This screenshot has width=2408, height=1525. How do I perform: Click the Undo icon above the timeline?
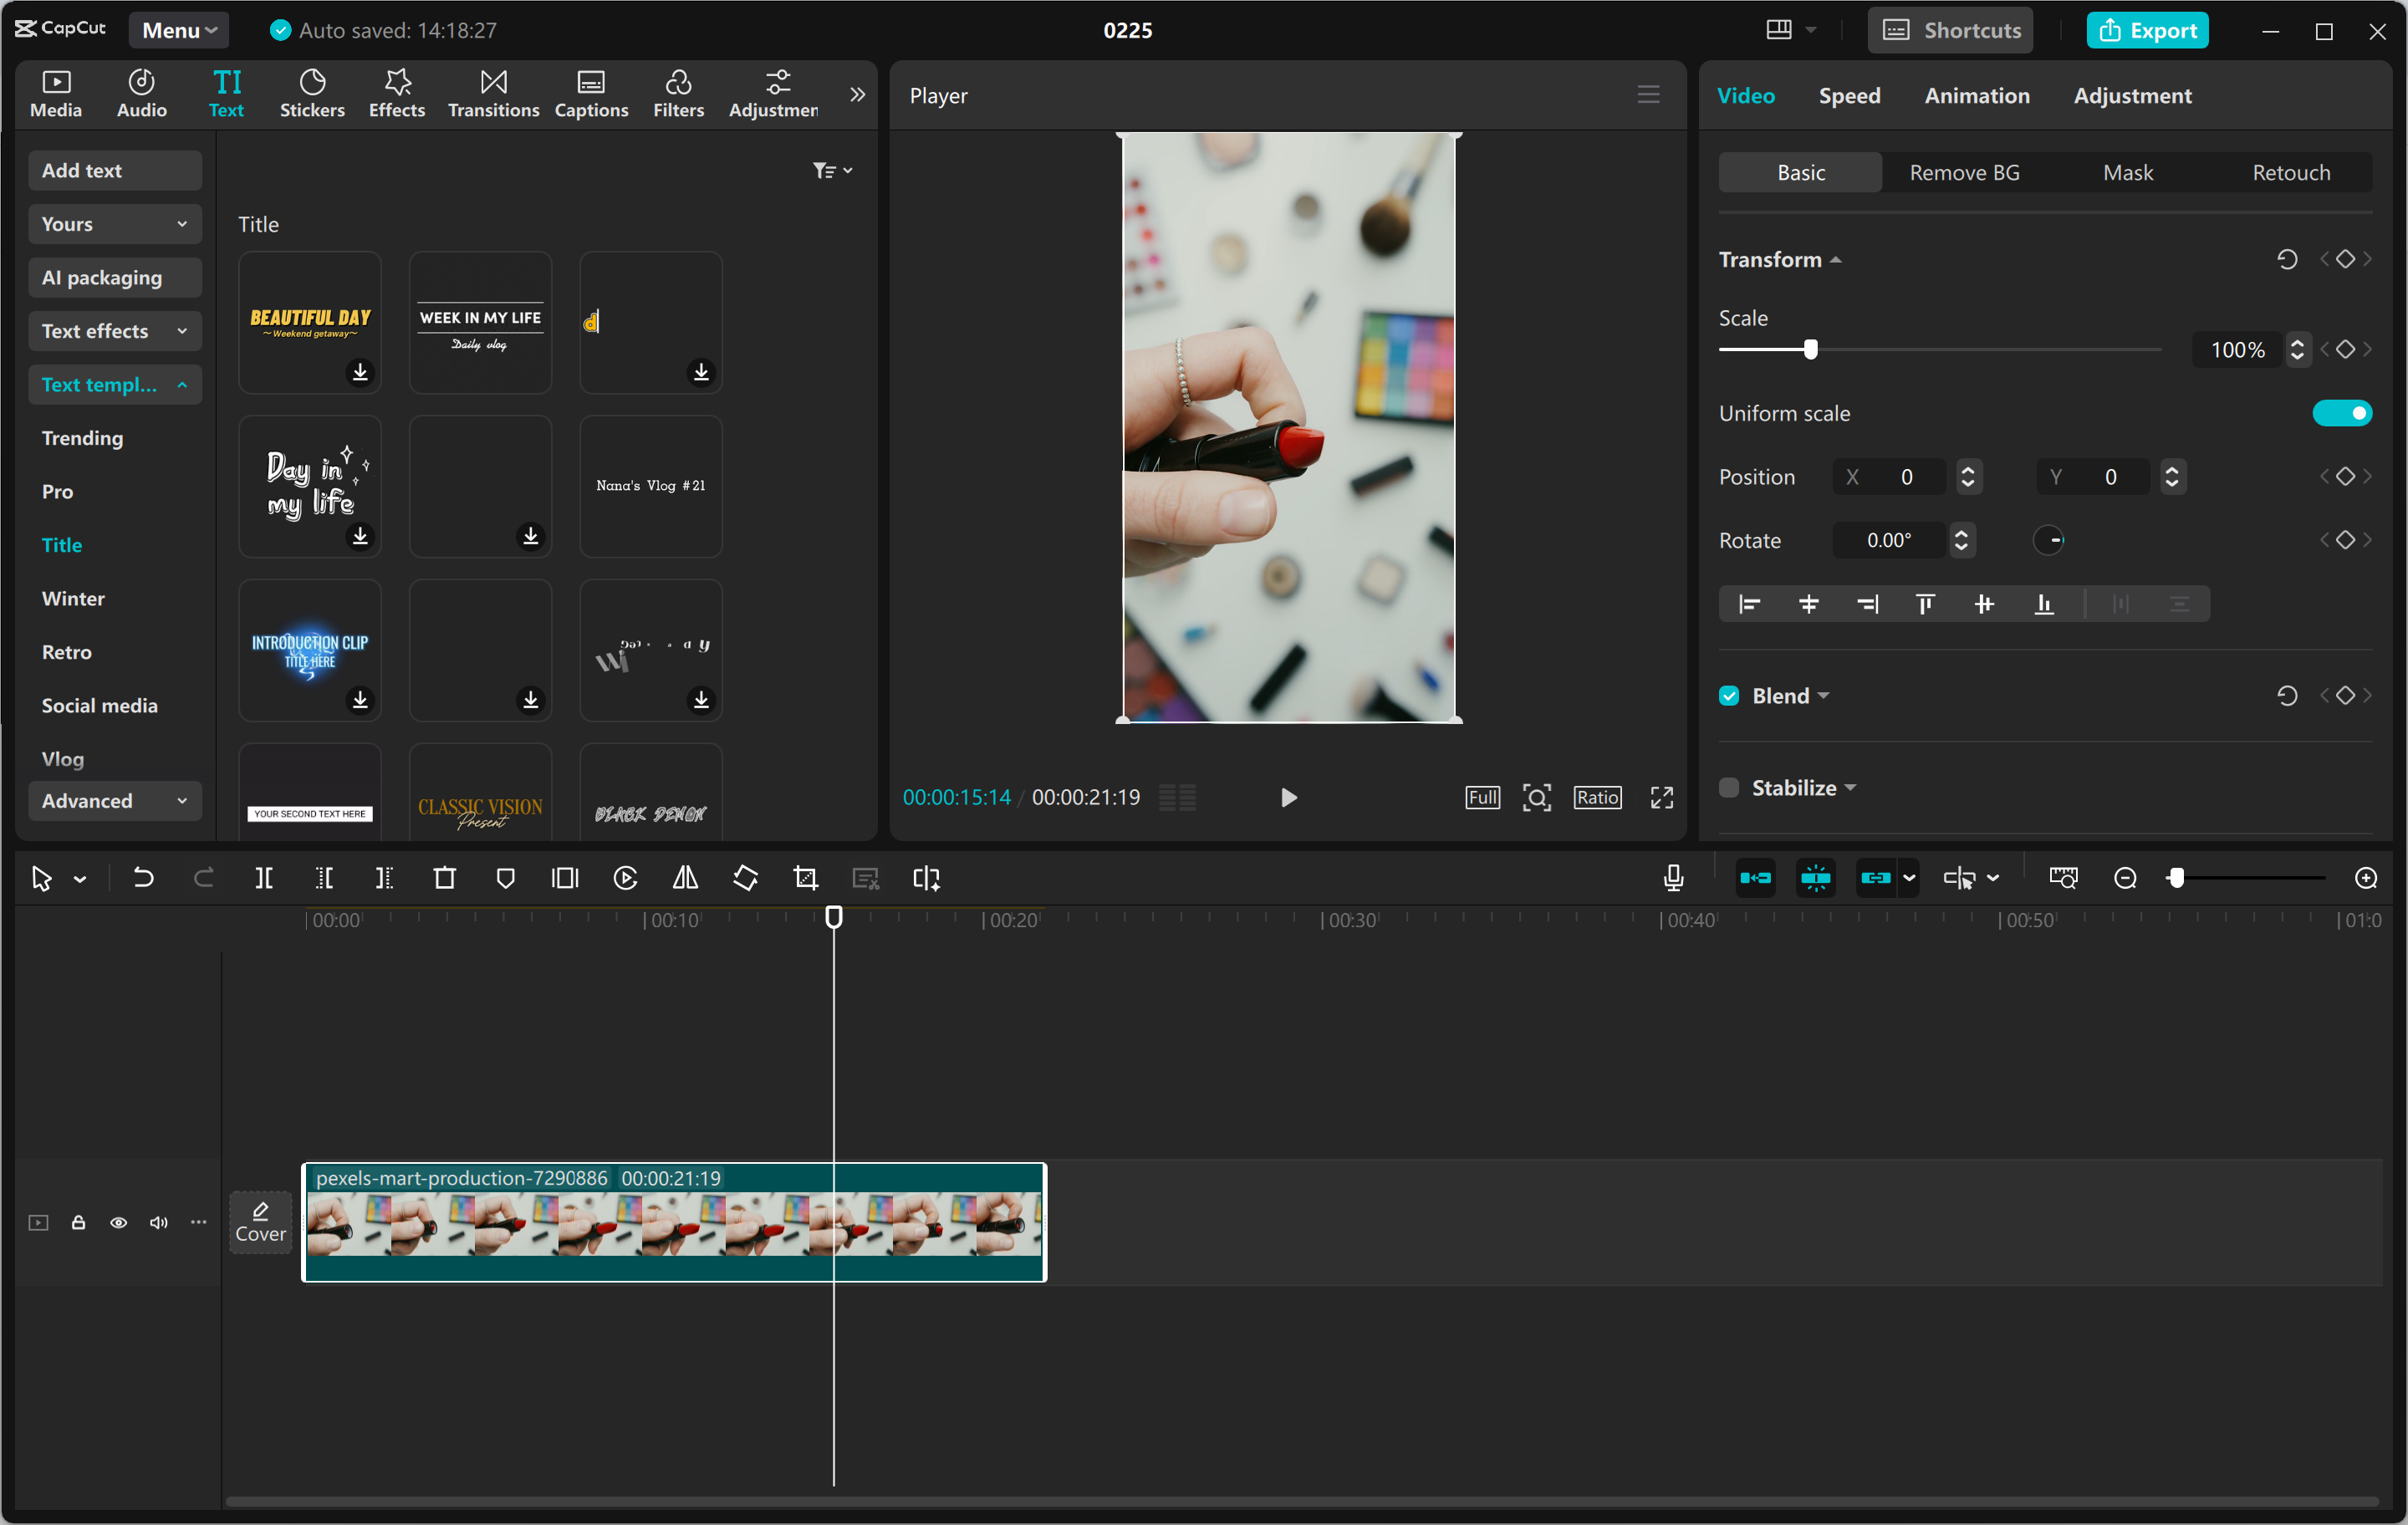point(143,878)
